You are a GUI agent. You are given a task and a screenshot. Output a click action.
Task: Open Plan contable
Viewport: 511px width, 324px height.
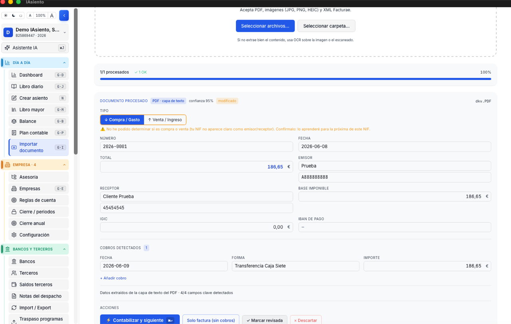(x=38, y=133)
